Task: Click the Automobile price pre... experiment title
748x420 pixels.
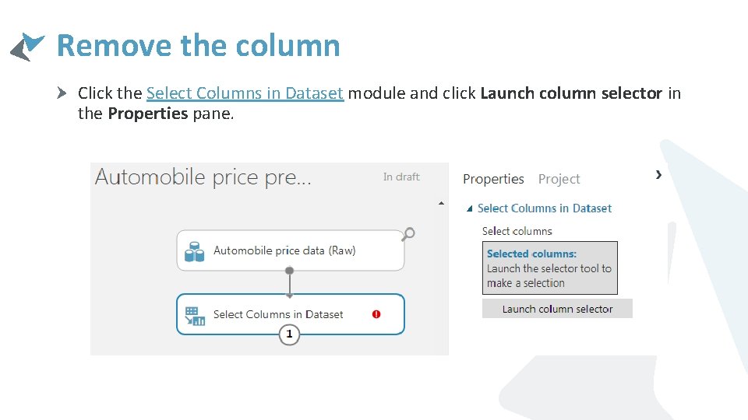Action: pos(203,177)
